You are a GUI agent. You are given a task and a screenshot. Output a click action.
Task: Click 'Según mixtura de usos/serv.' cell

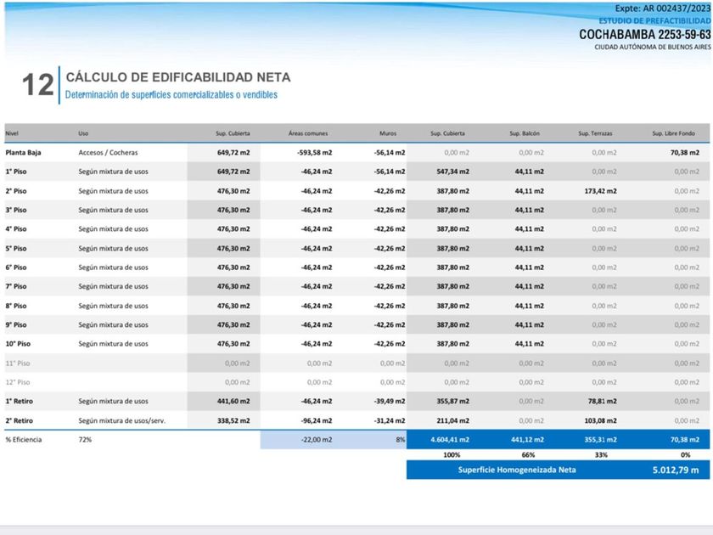(x=122, y=421)
